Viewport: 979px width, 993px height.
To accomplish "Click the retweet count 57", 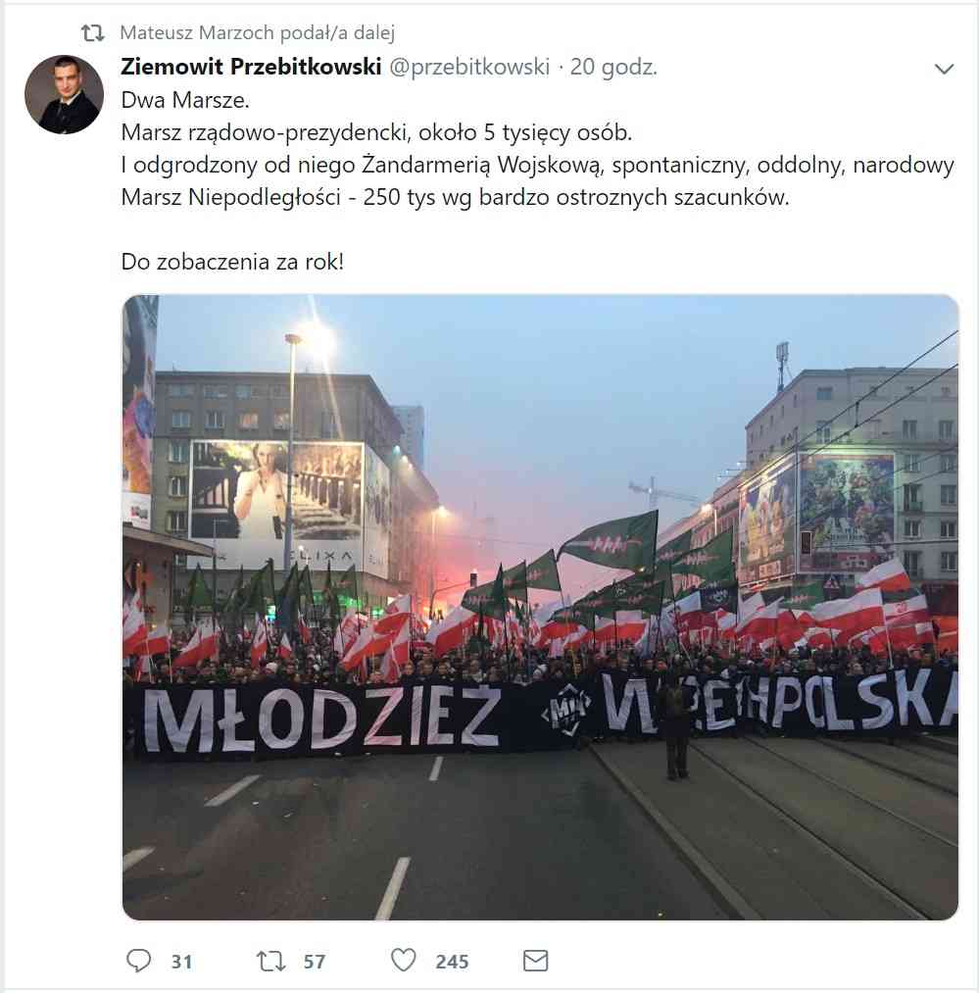I will click(315, 962).
